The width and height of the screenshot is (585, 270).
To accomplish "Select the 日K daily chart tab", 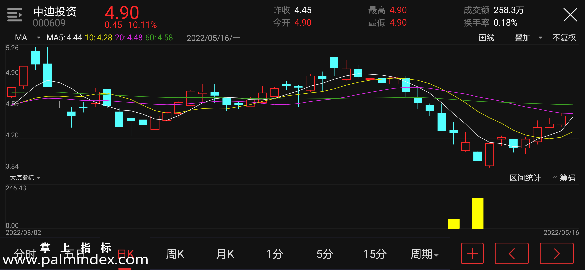I will [x=126, y=254].
